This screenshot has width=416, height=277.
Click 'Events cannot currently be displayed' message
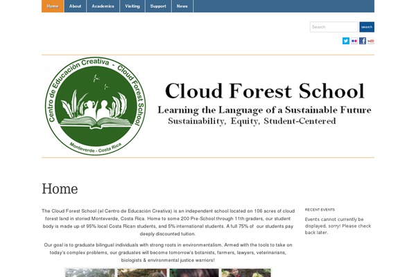pyautogui.click(x=338, y=226)
